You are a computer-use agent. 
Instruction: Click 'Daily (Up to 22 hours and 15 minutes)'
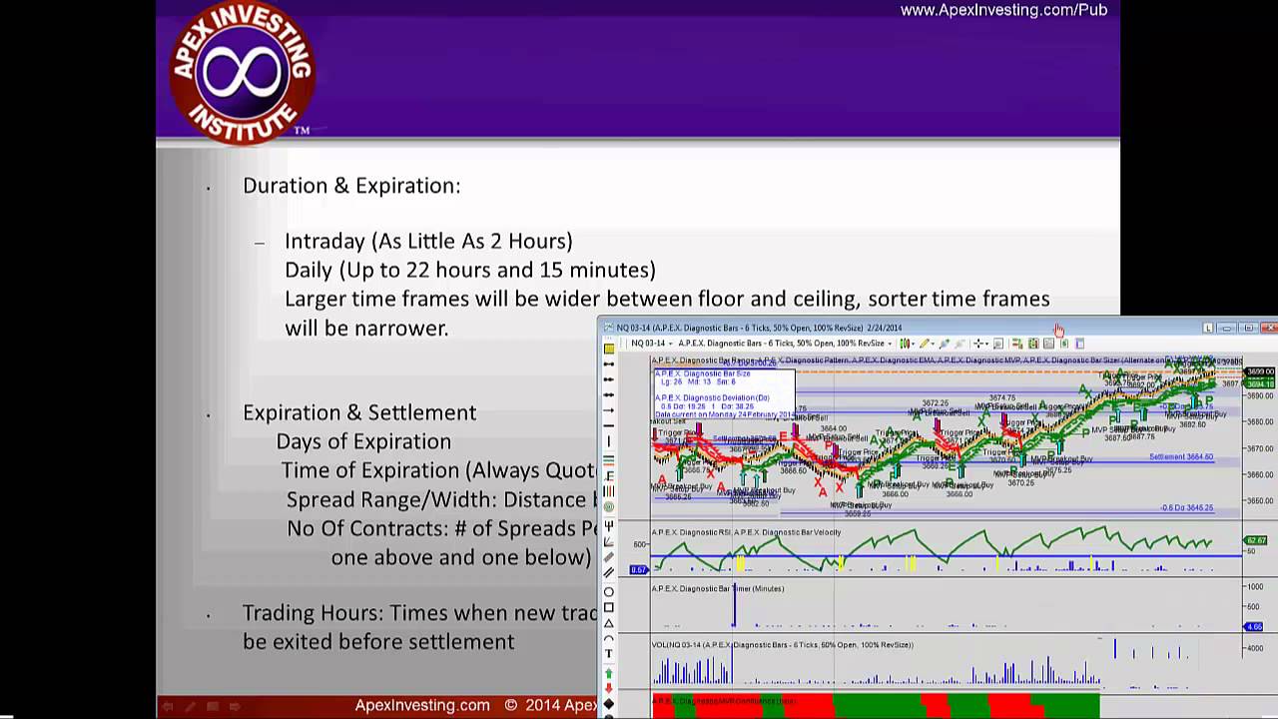point(470,270)
